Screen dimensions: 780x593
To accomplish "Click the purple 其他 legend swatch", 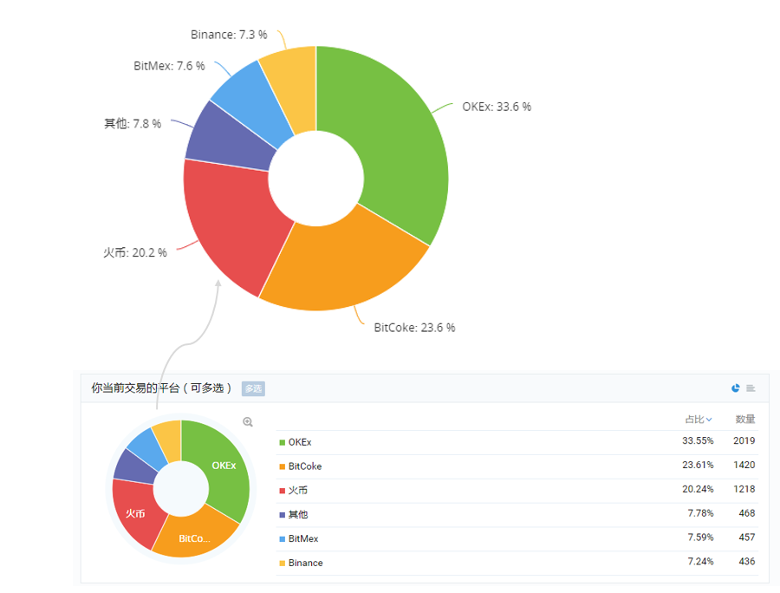I will pos(282,515).
